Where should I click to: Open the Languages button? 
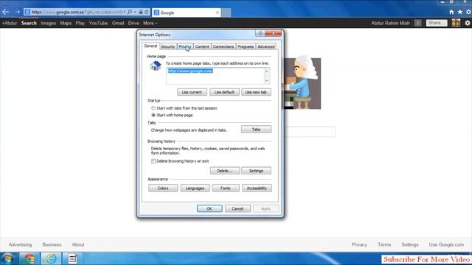tap(195, 188)
